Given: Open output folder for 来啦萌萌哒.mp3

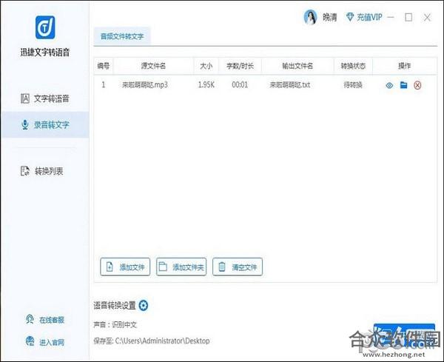Looking at the screenshot, I should [x=403, y=84].
